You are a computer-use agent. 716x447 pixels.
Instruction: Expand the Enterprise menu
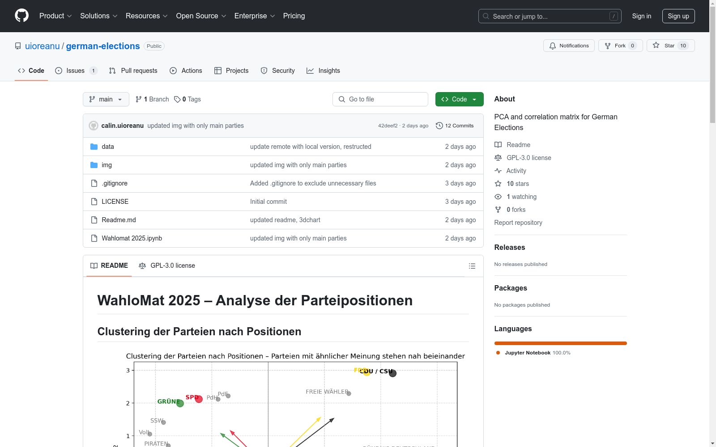coord(255,16)
